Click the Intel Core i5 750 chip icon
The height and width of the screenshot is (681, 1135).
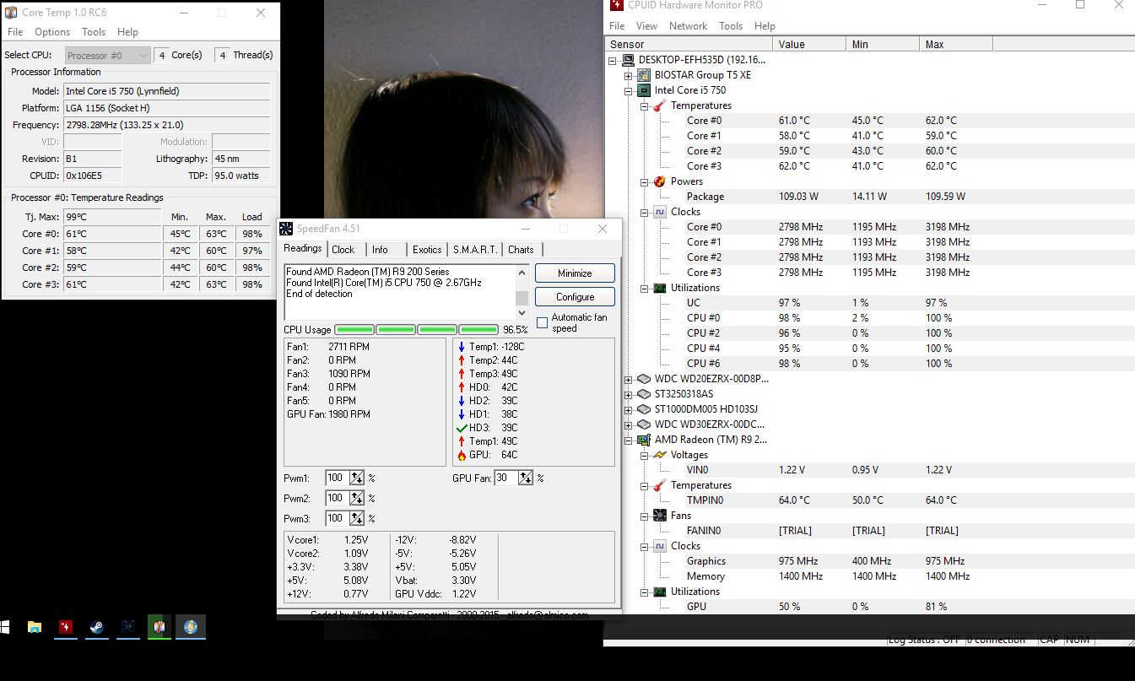[643, 90]
